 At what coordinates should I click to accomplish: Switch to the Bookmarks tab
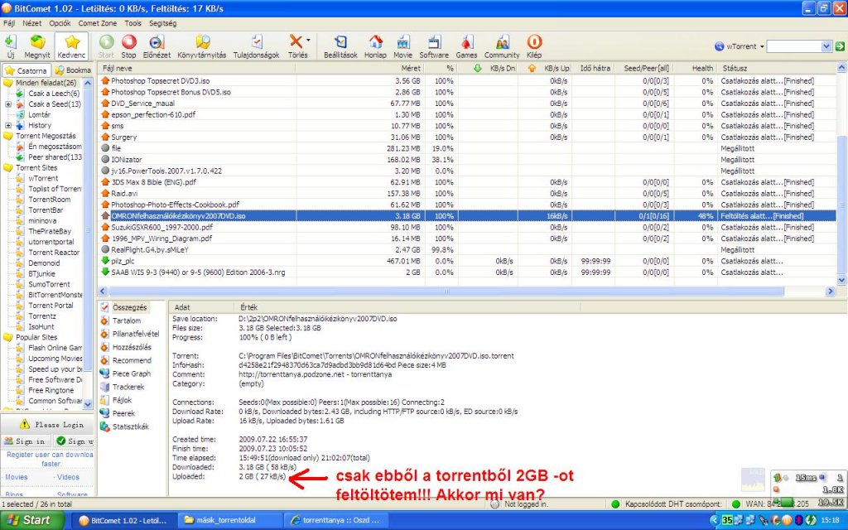tap(73, 70)
